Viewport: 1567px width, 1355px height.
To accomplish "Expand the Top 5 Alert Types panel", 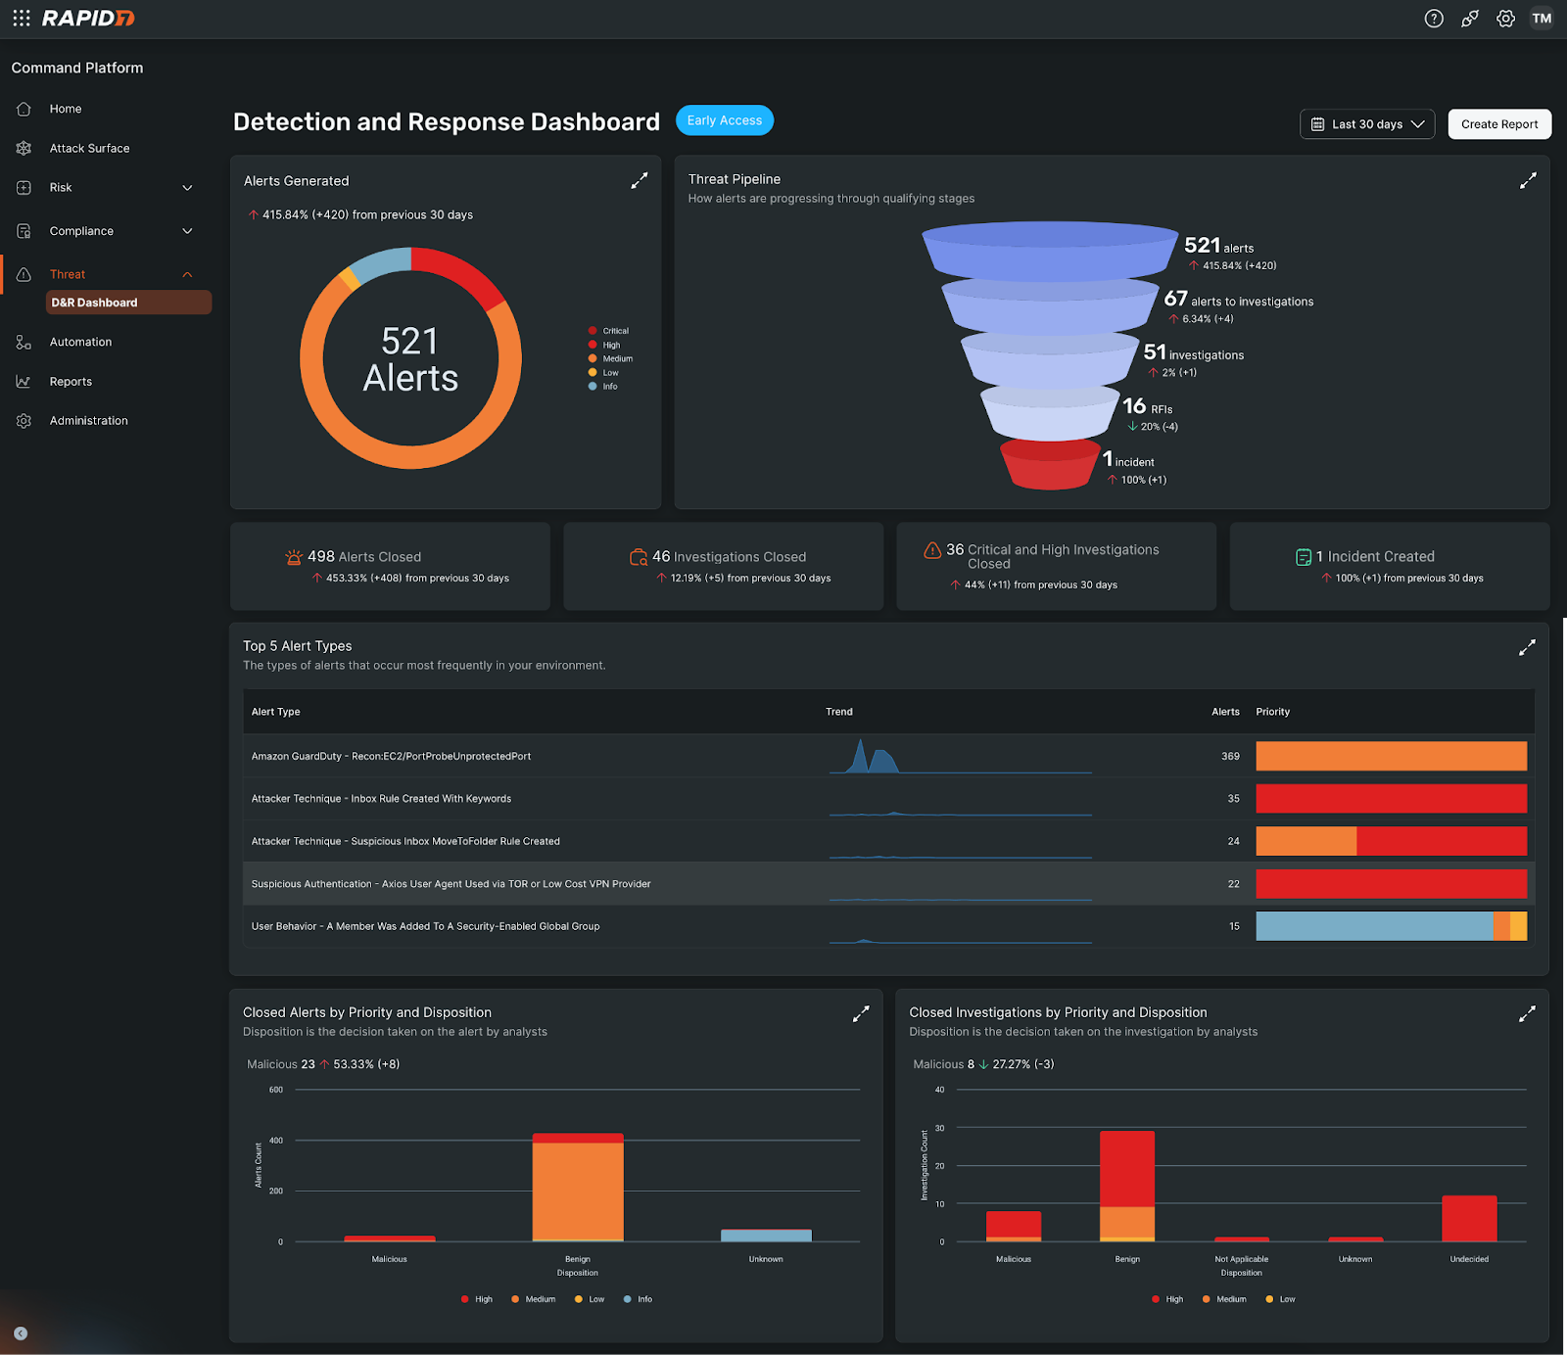I will pyautogui.click(x=1527, y=647).
